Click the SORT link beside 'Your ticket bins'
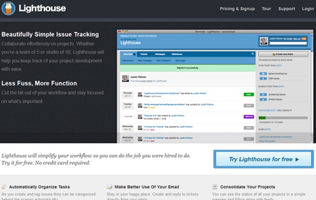 tap(279, 66)
